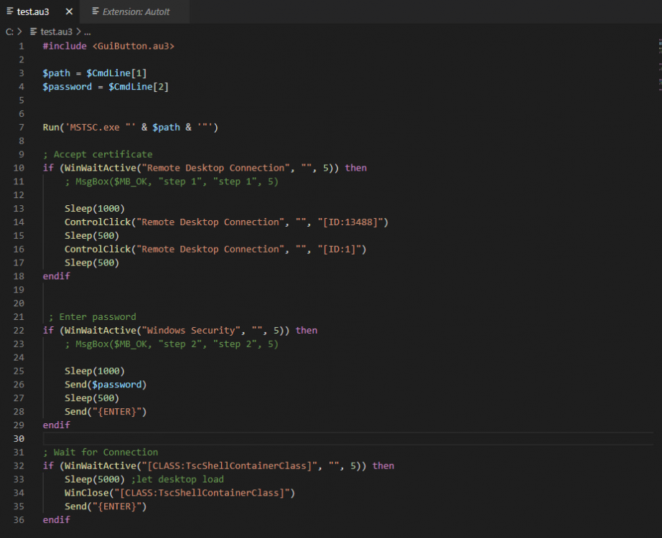The height and width of the screenshot is (538, 662).
Task: Click the WinWaitActive TscShellContainerClass condition on line 32
Action: 213,466
